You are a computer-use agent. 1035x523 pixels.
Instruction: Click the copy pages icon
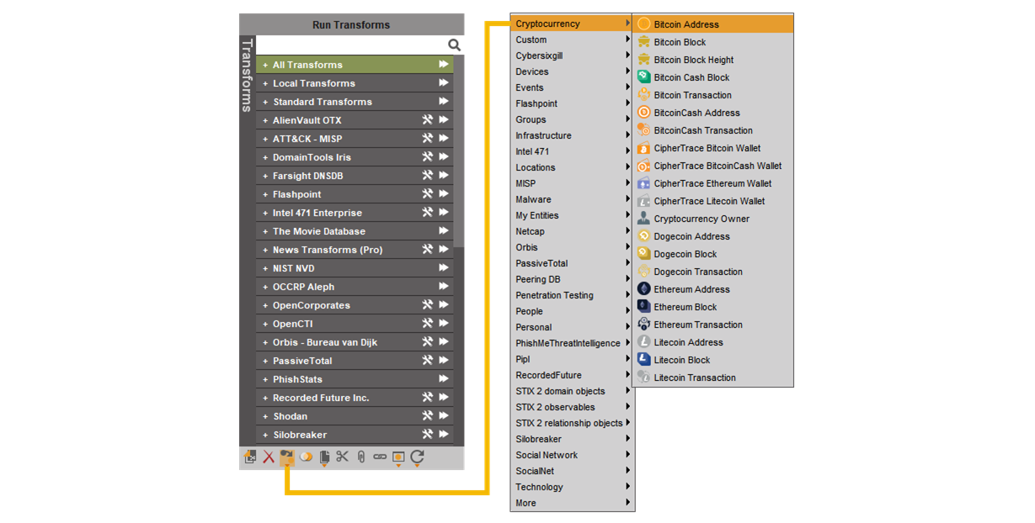(x=324, y=457)
